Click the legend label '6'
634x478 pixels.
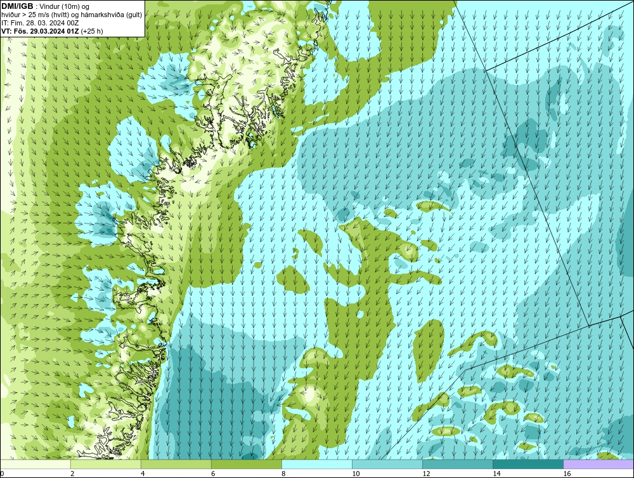point(213,474)
